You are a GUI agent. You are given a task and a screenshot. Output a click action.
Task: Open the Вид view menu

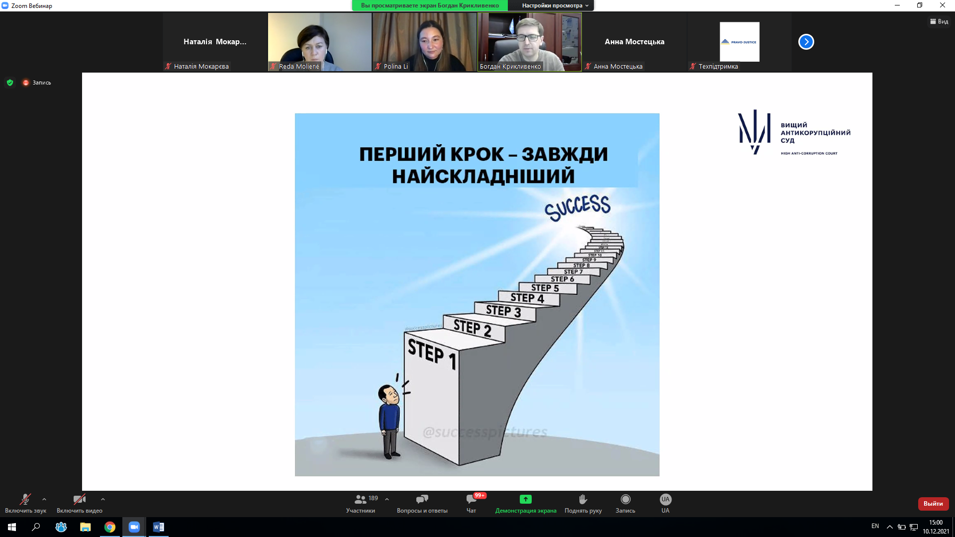click(x=939, y=21)
